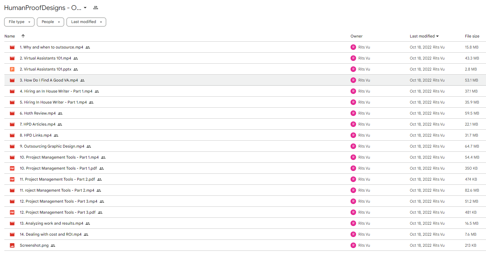This screenshot has height=268, width=486.
Task: Select 14. Dealing with cost and ROI.mp4
Action: coord(51,234)
